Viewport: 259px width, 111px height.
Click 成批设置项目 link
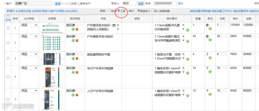(x=241, y=11)
